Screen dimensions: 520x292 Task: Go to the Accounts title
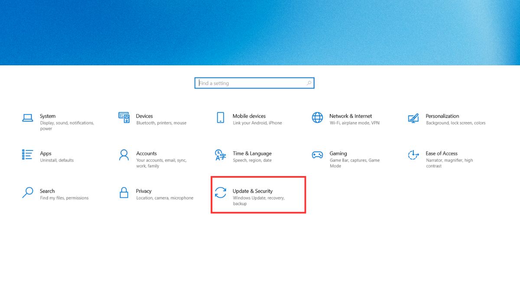pos(146,154)
